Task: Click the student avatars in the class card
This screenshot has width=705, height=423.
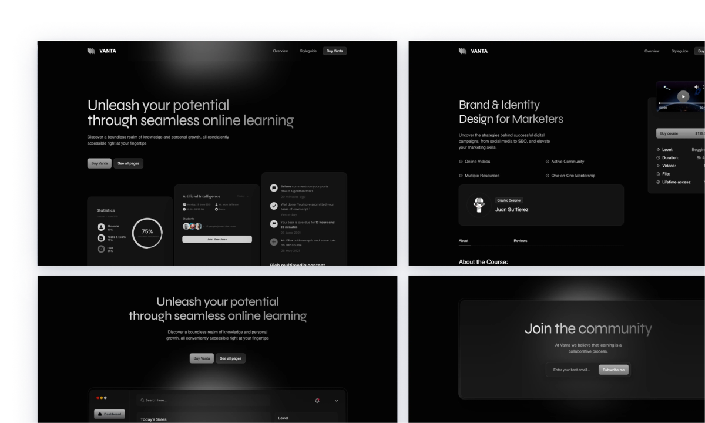Action: (x=192, y=226)
